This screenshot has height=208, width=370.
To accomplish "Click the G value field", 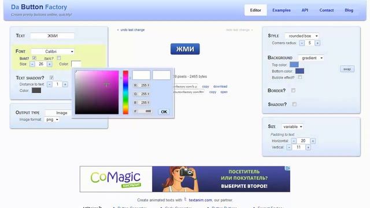I will point(144,94).
